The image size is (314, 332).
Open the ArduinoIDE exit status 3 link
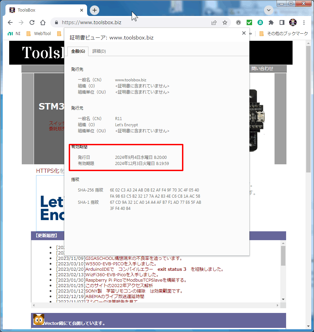coord(155,269)
